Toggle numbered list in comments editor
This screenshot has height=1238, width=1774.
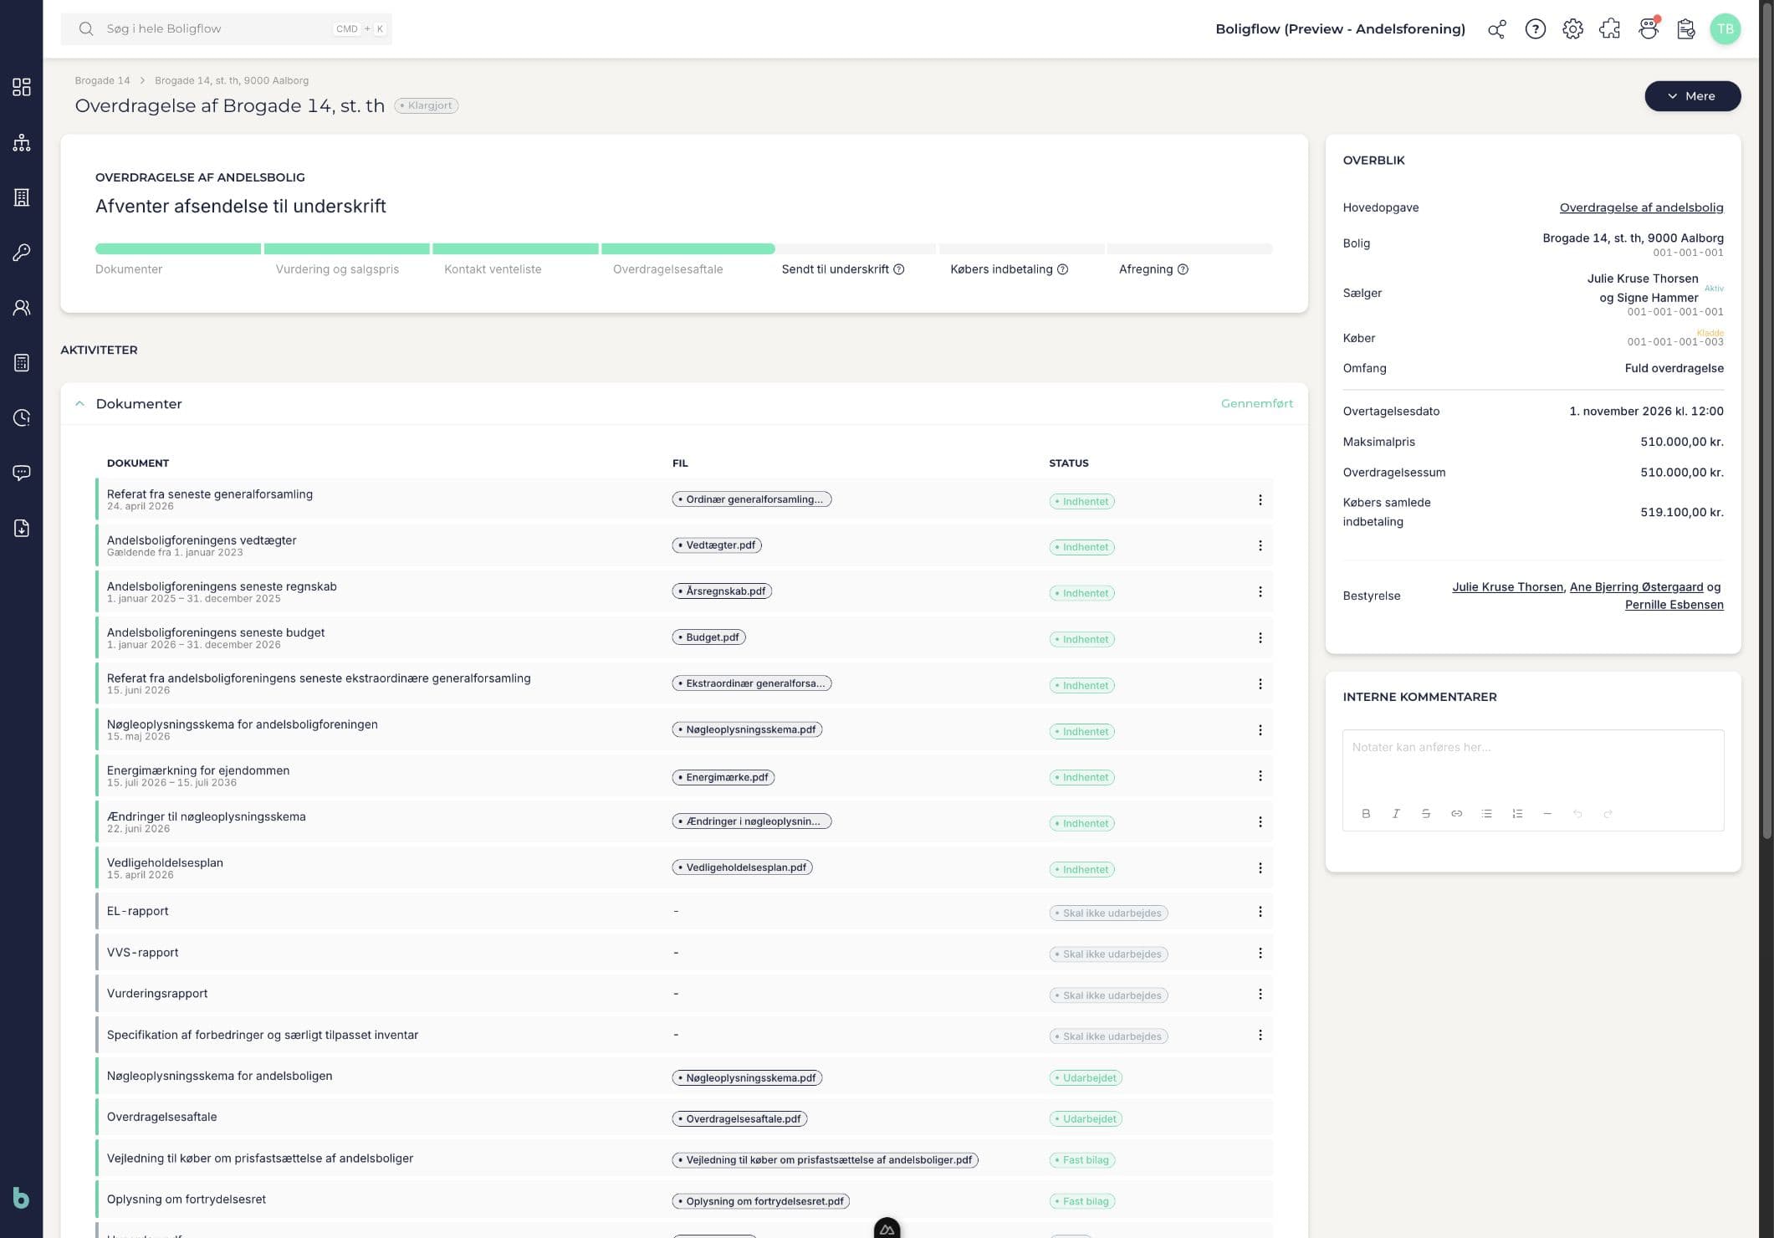click(1517, 814)
